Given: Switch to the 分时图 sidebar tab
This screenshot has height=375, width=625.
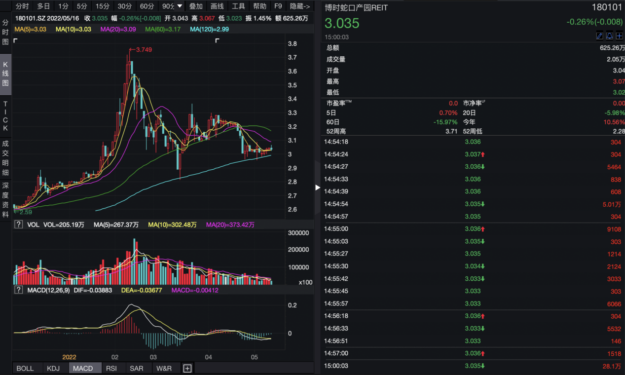Looking at the screenshot, I should point(5,33).
